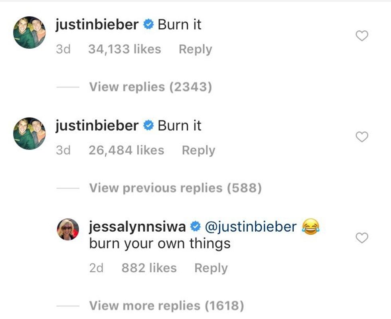Open the @justinbieber mention link

pos(251,227)
